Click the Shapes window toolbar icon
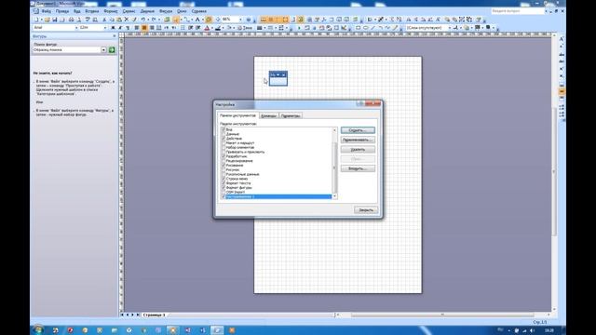 pos(167,20)
